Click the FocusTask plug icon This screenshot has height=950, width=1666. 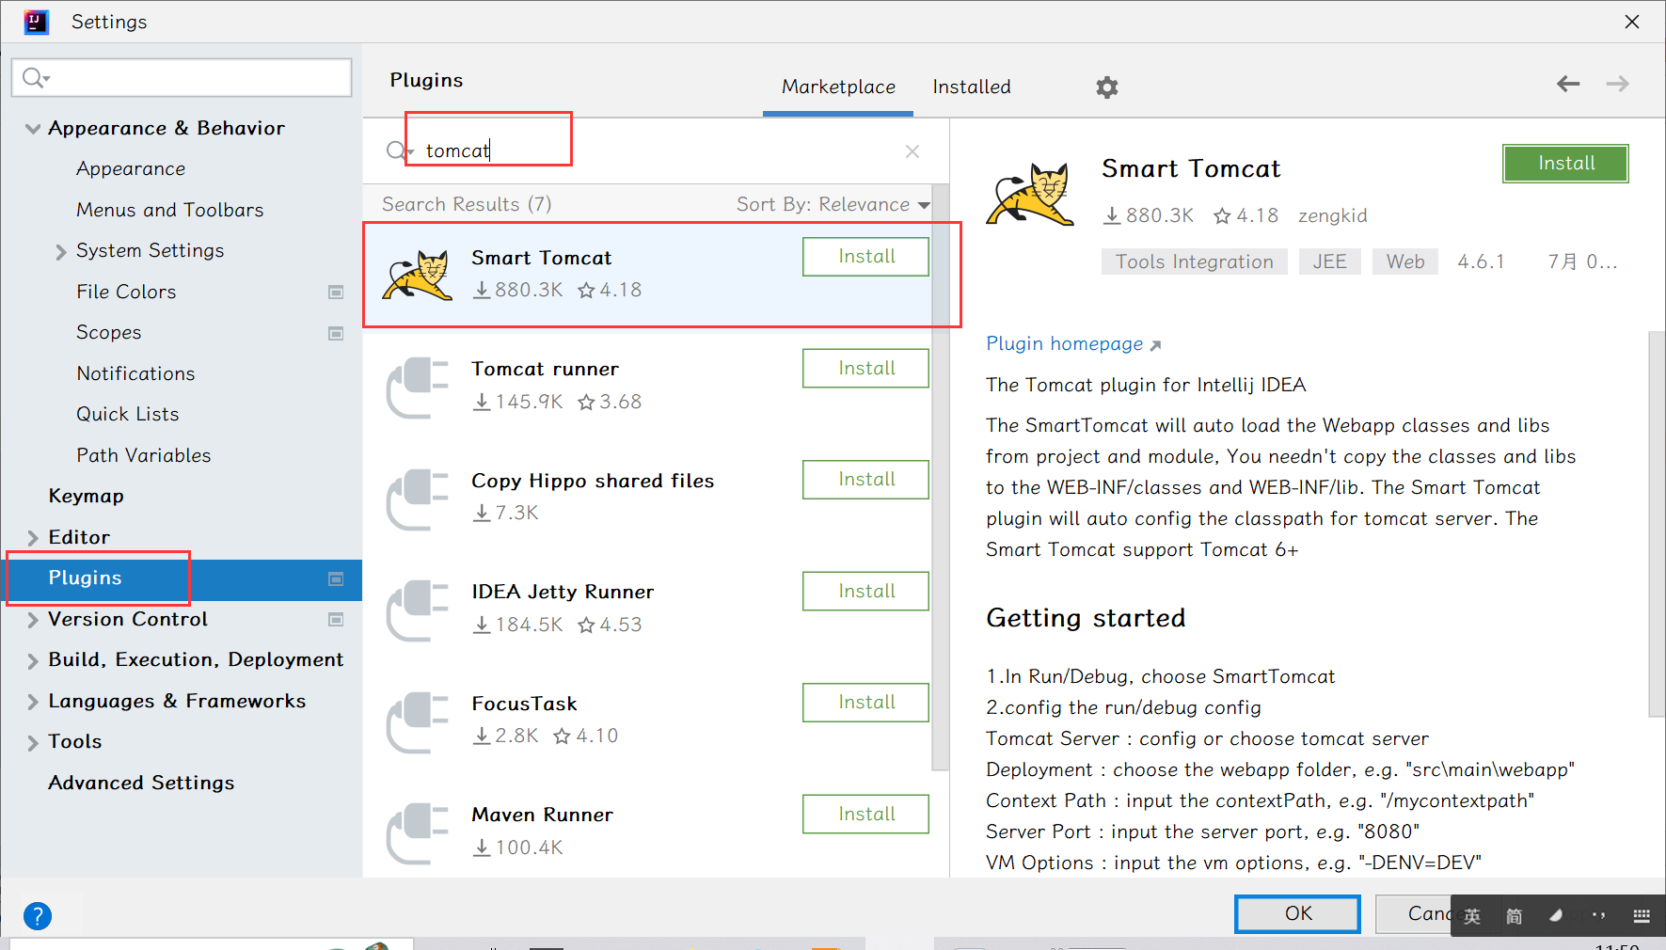(418, 721)
